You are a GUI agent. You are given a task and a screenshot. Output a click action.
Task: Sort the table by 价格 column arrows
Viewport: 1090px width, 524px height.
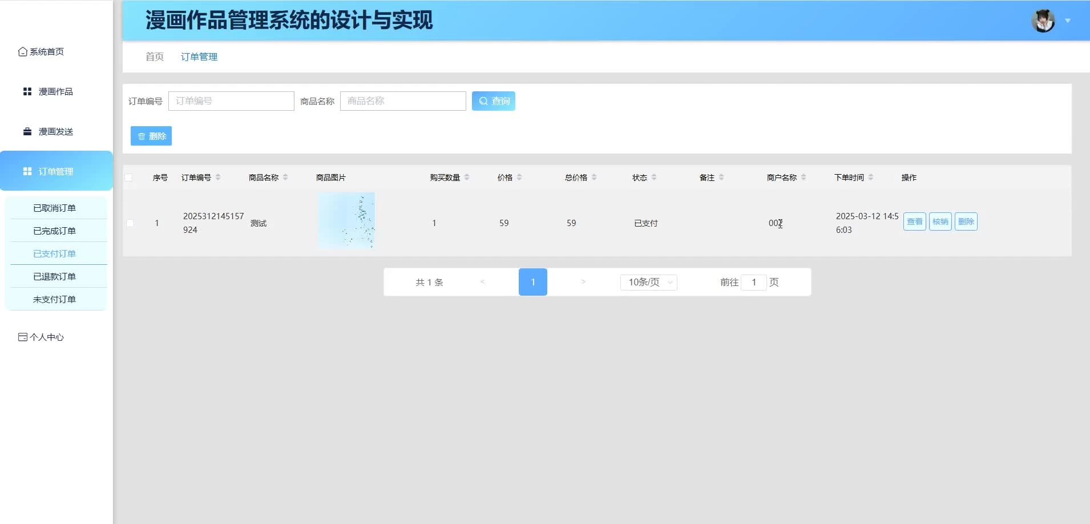[x=519, y=178]
